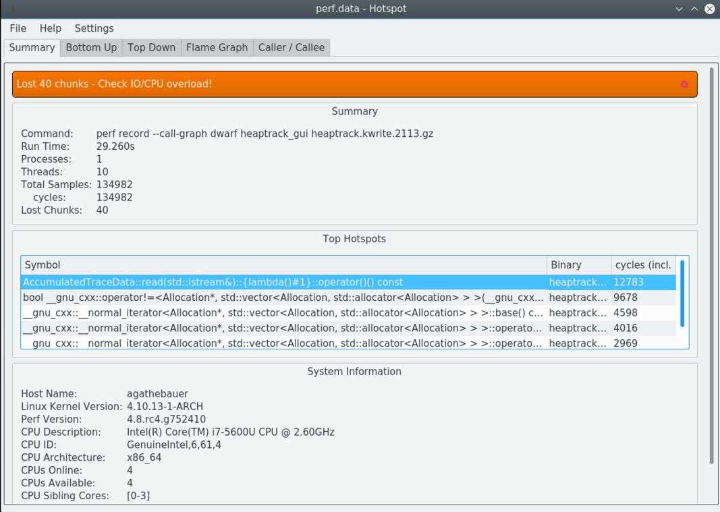The image size is (720, 512).
Task: Sort hotspots by the Symbol column header
Action: tap(283, 265)
